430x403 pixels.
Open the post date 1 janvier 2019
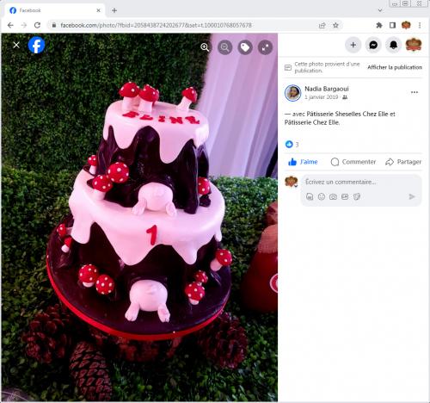tap(322, 97)
